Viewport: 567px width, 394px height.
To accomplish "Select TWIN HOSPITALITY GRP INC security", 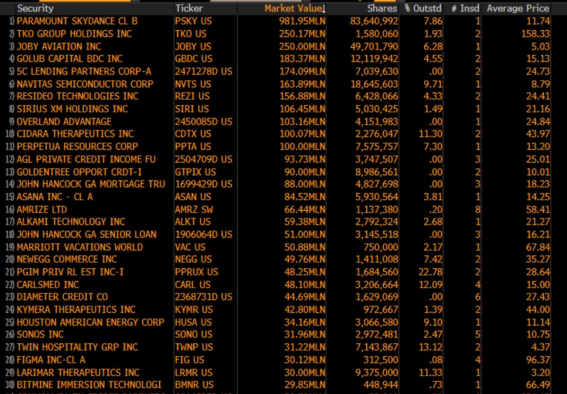I will tap(77, 347).
